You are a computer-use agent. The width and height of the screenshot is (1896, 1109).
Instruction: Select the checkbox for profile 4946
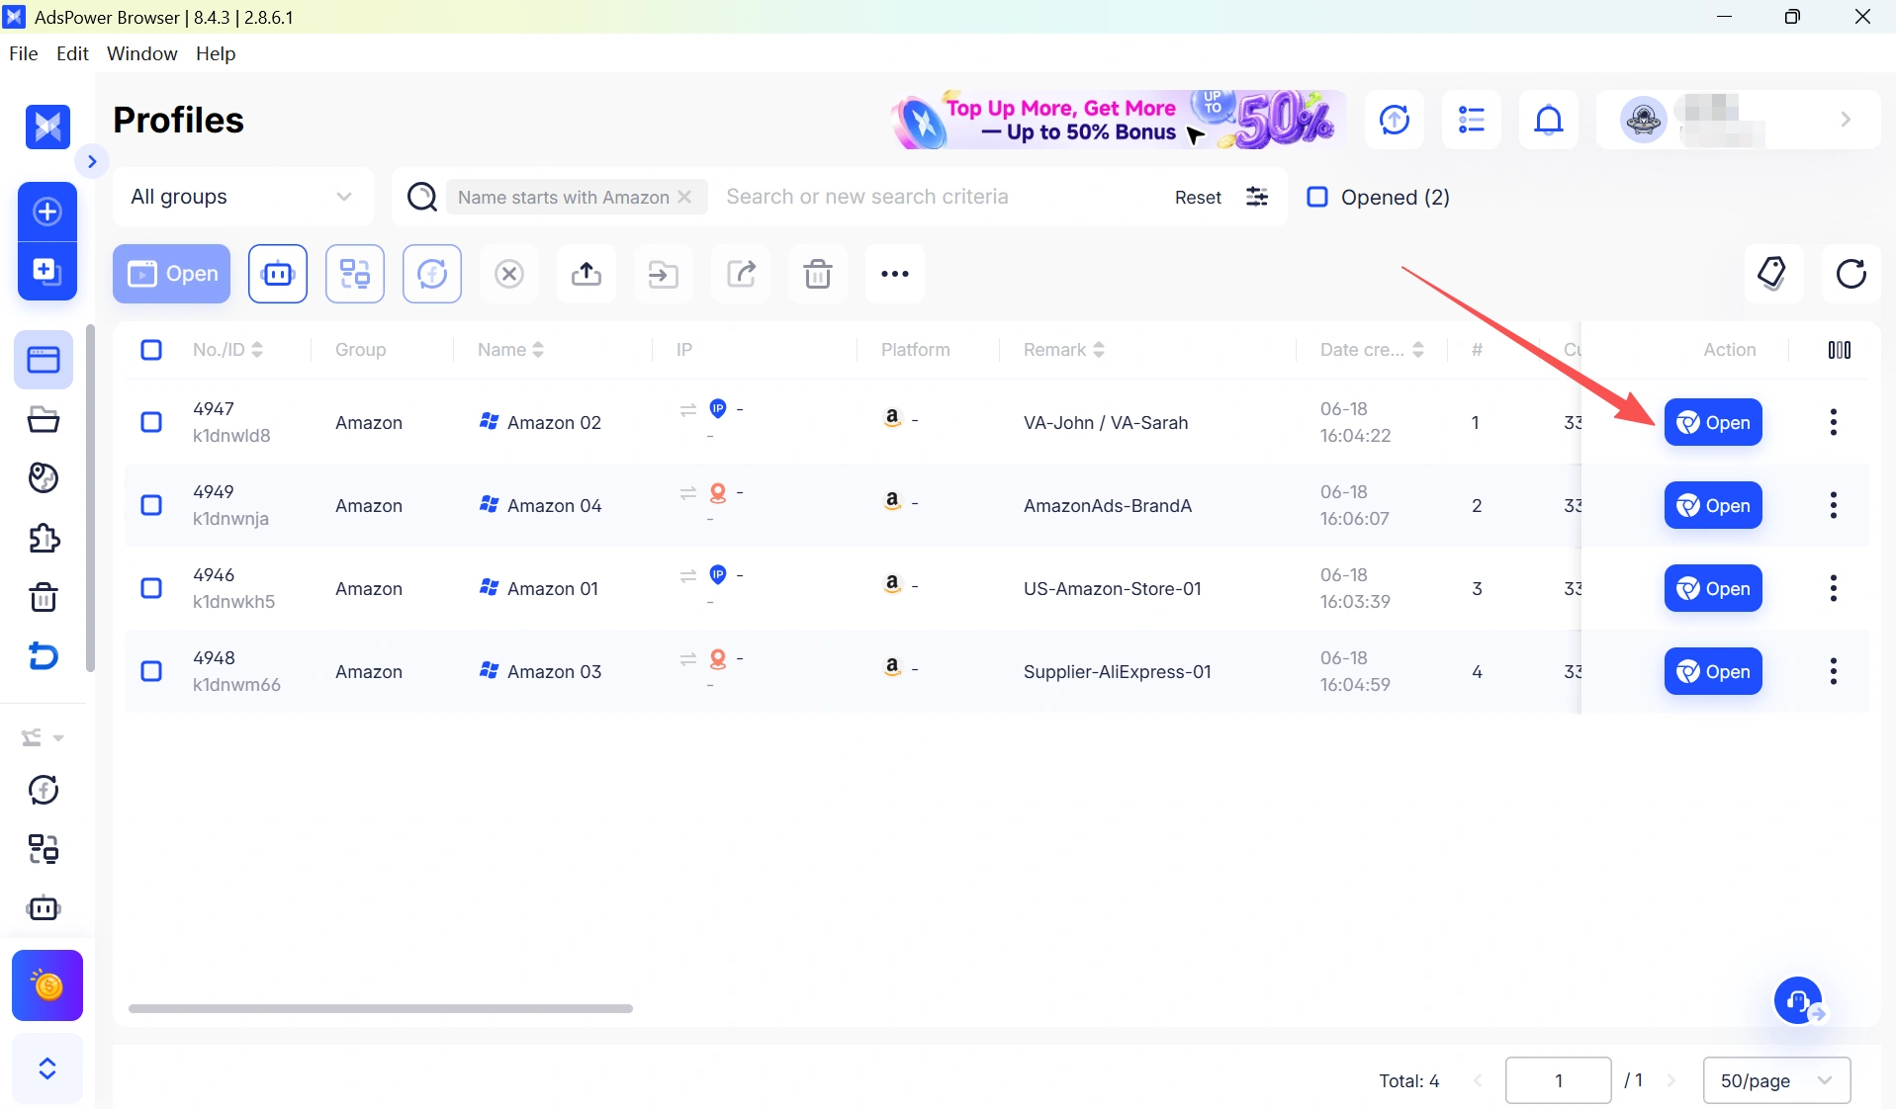151,588
